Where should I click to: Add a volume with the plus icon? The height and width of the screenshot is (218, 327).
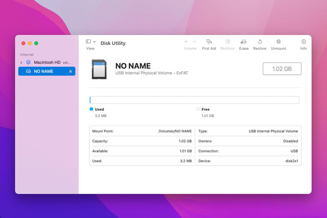pos(186,42)
